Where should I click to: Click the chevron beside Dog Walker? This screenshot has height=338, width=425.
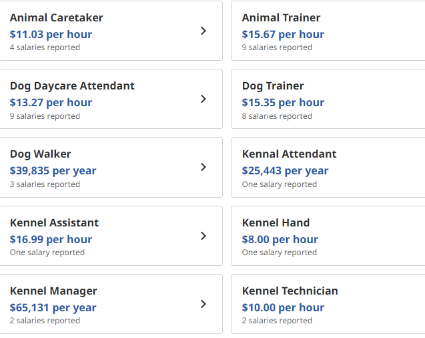[203, 167]
